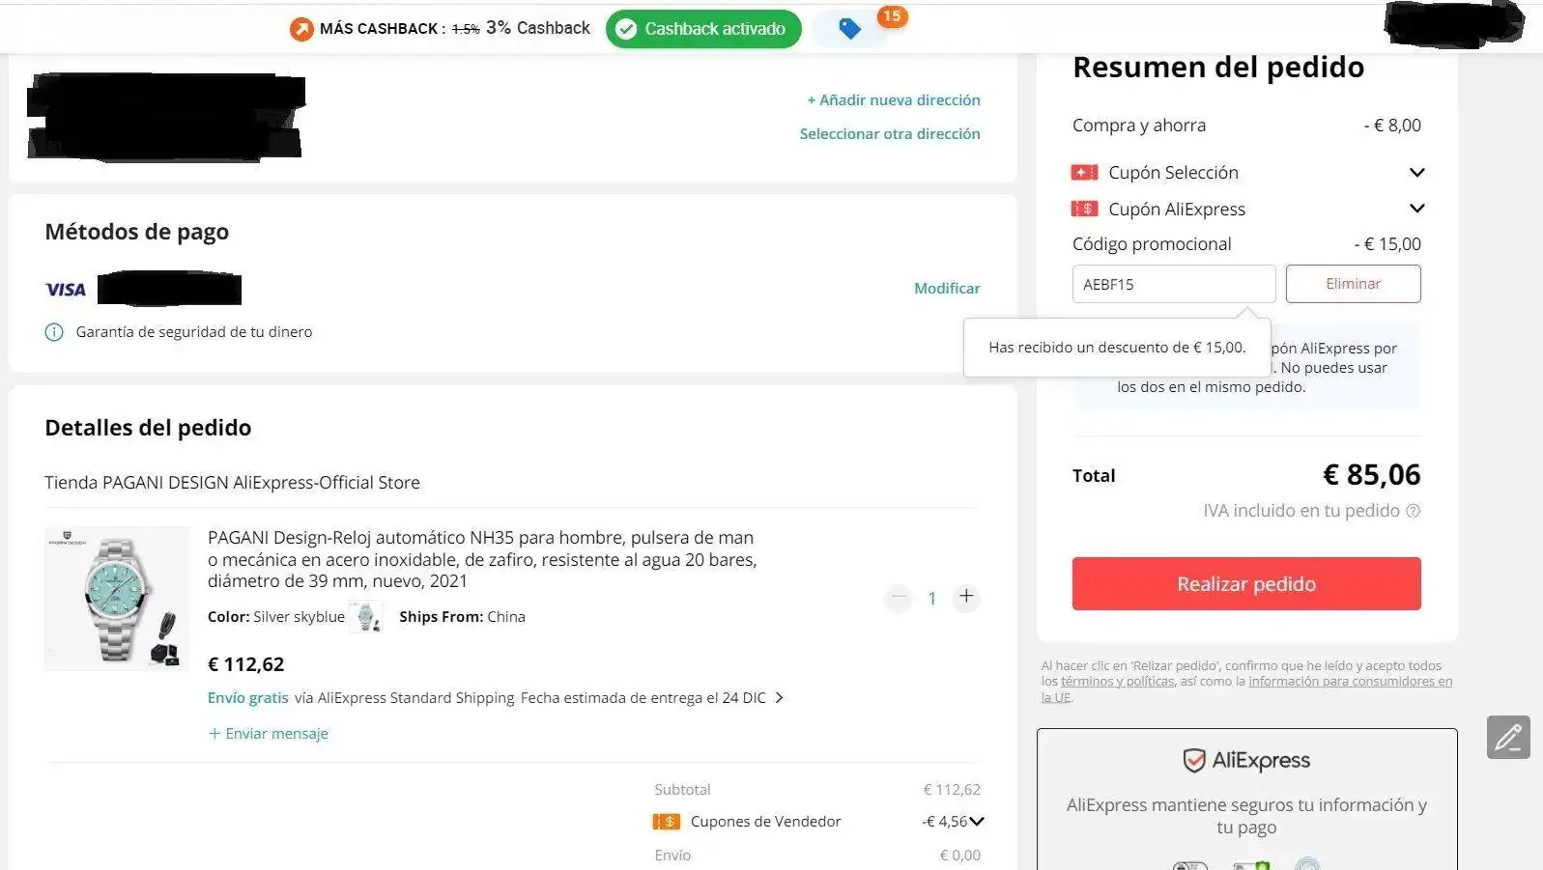Click the Cashback activado green button
The height and width of the screenshot is (870, 1543).
click(703, 29)
